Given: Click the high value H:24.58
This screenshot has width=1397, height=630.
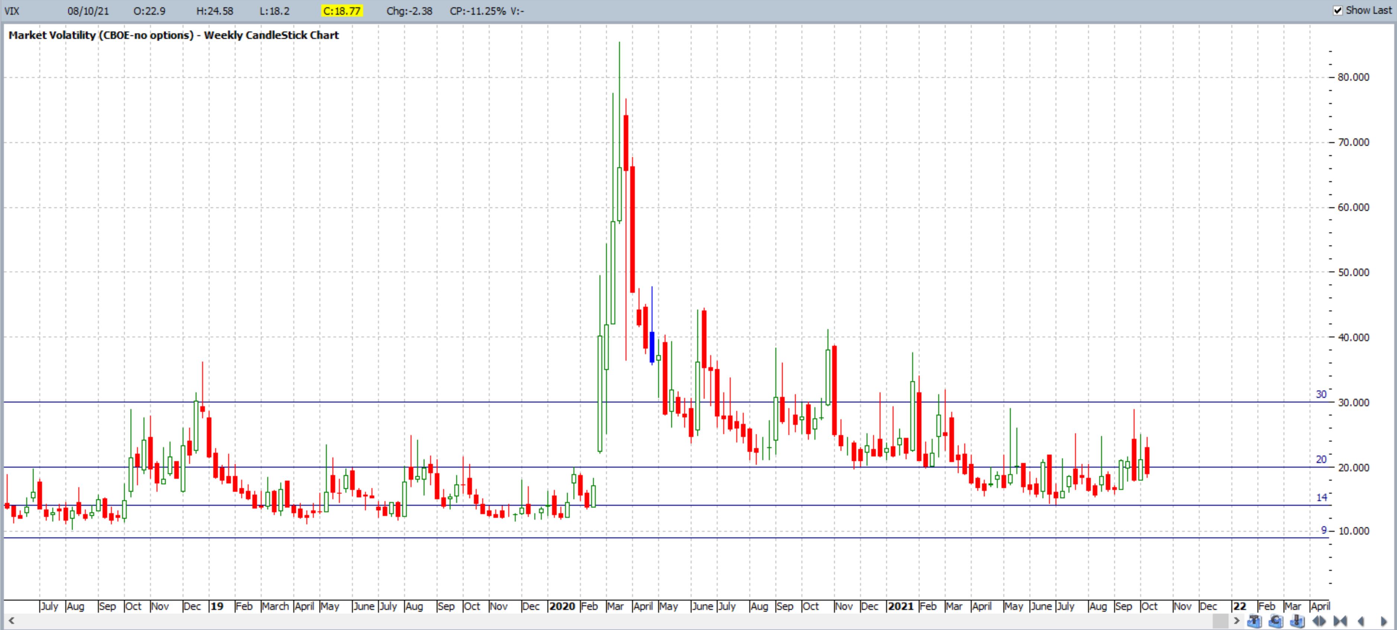Looking at the screenshot, I should point(215,11).
